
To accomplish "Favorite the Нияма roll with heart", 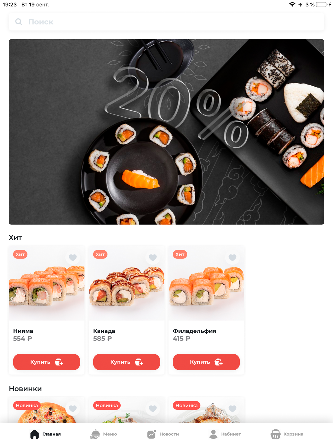I will tap(73, 257).
